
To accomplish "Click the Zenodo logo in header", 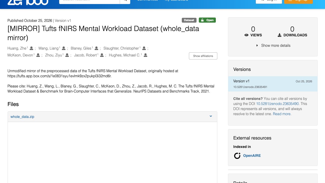I will pyautogui.click(x=28, y=2).
